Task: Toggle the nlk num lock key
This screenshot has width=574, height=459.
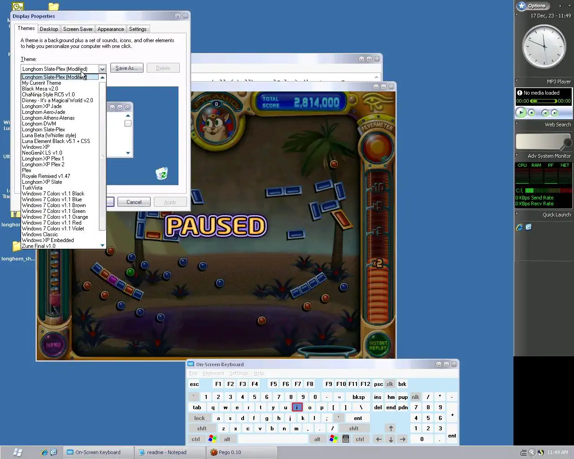Action: 416,397
